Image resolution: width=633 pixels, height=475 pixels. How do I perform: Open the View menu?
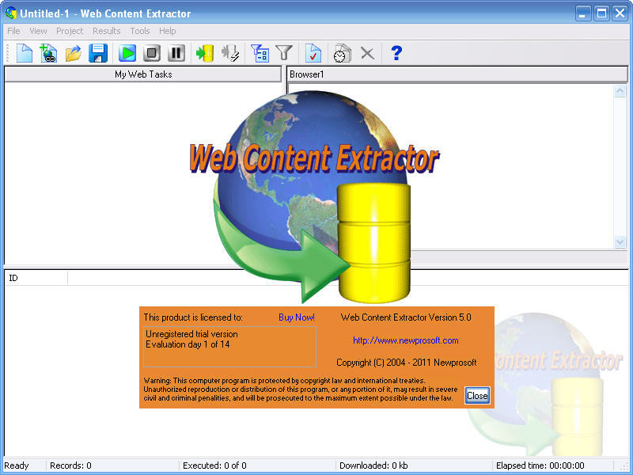point(38,31)
